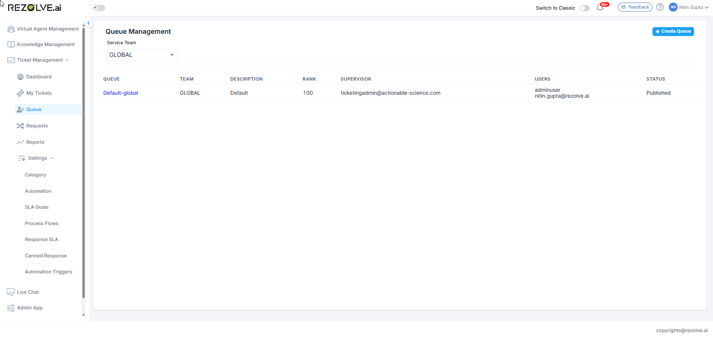The image size is (713, 338).
Task: Click the Requests shuffle icon
Action: 20,126
